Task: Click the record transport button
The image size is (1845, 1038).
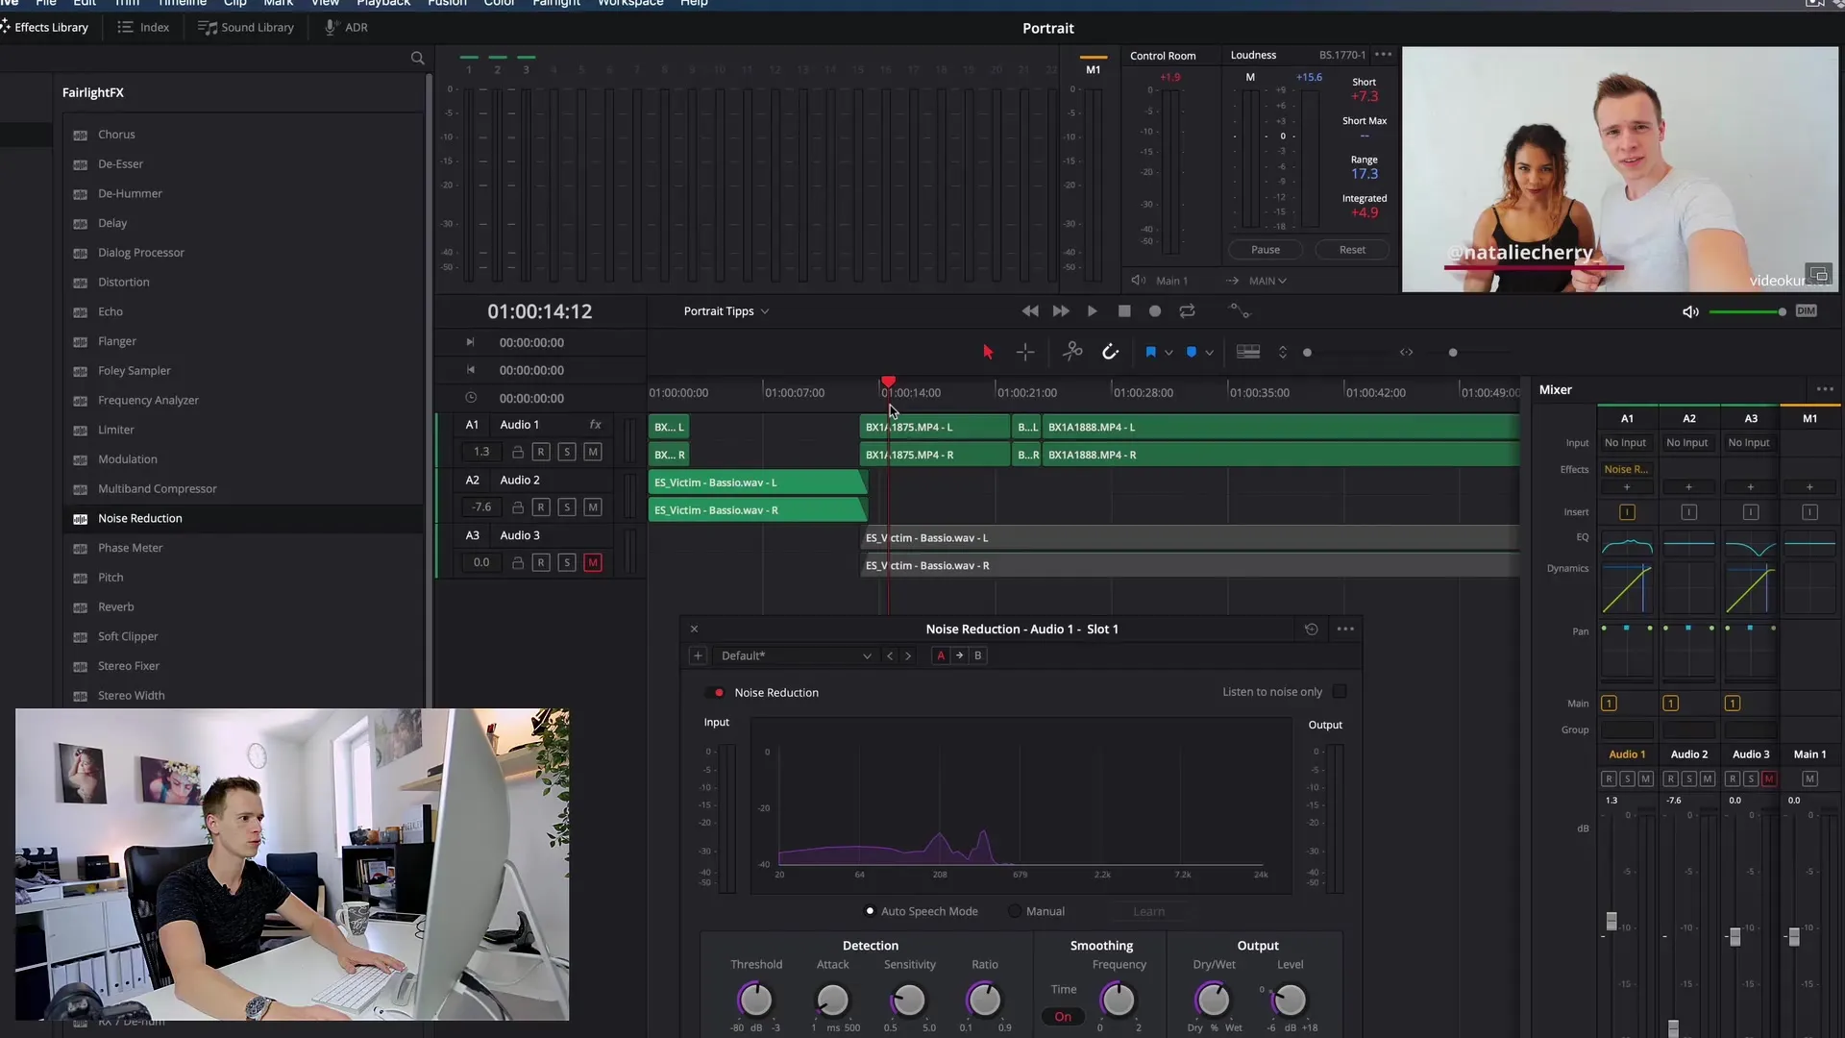Action: (1155, 311)
